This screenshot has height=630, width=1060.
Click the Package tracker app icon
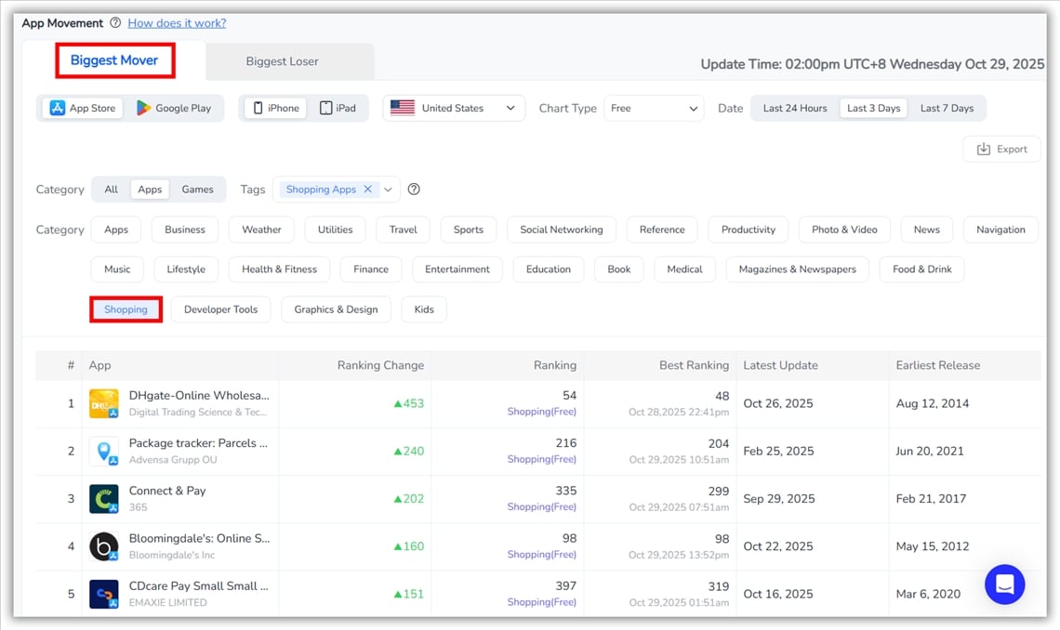(x=104, y=452)
